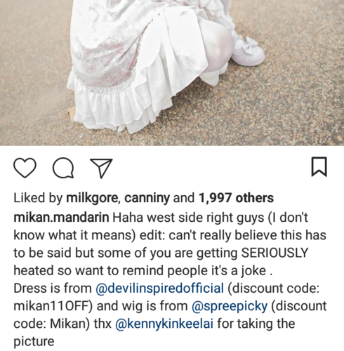Tap the 'Liked by' text
This screenshot has height=351, width=344.
[x=38, y=198]
